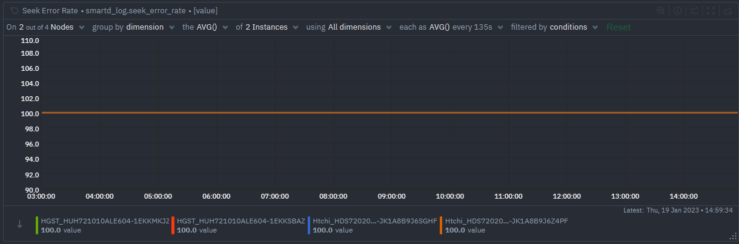Toggle the HGST 1EKKSBAZ legend entry
Screen dimensions: 739x244
[239, 225]
